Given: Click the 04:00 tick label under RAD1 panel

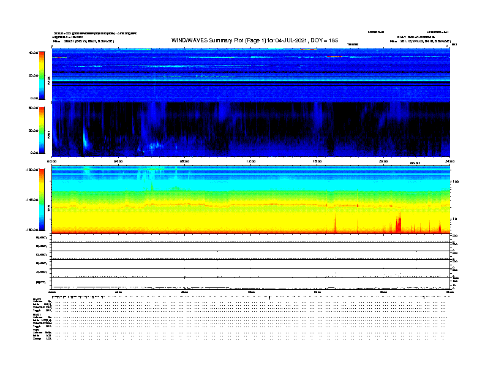Looking at the screenshot, I should point(119,161).
